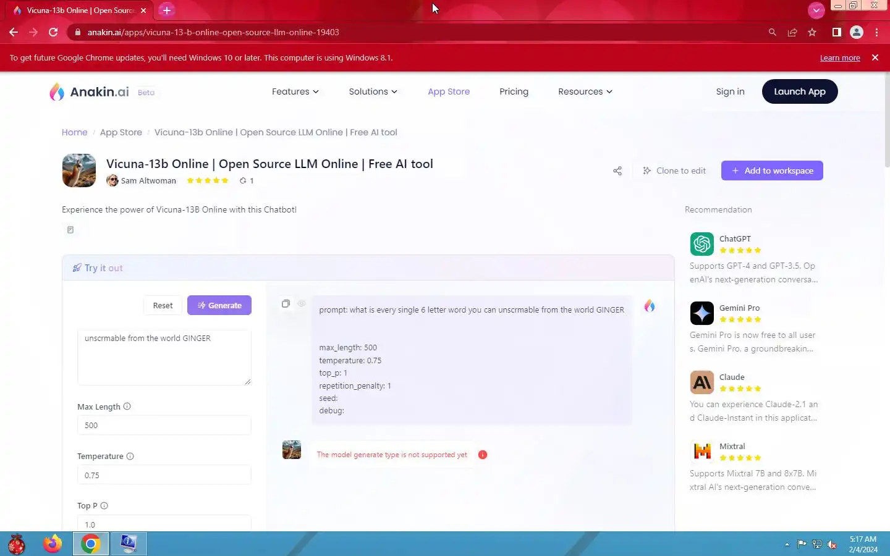Click the volume icon in system tray
Screen dimensions: 890x556
click(833, 544)
